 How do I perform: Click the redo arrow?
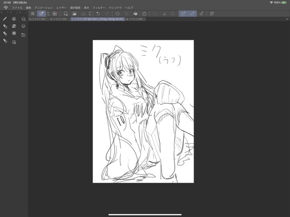(x=107, y=14)
